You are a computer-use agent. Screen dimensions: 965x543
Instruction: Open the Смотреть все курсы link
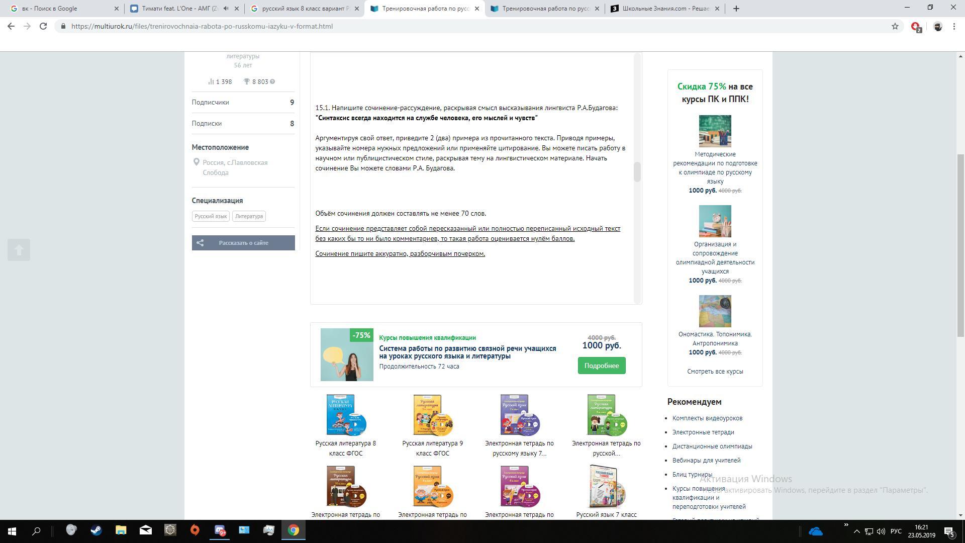[715, 372]
